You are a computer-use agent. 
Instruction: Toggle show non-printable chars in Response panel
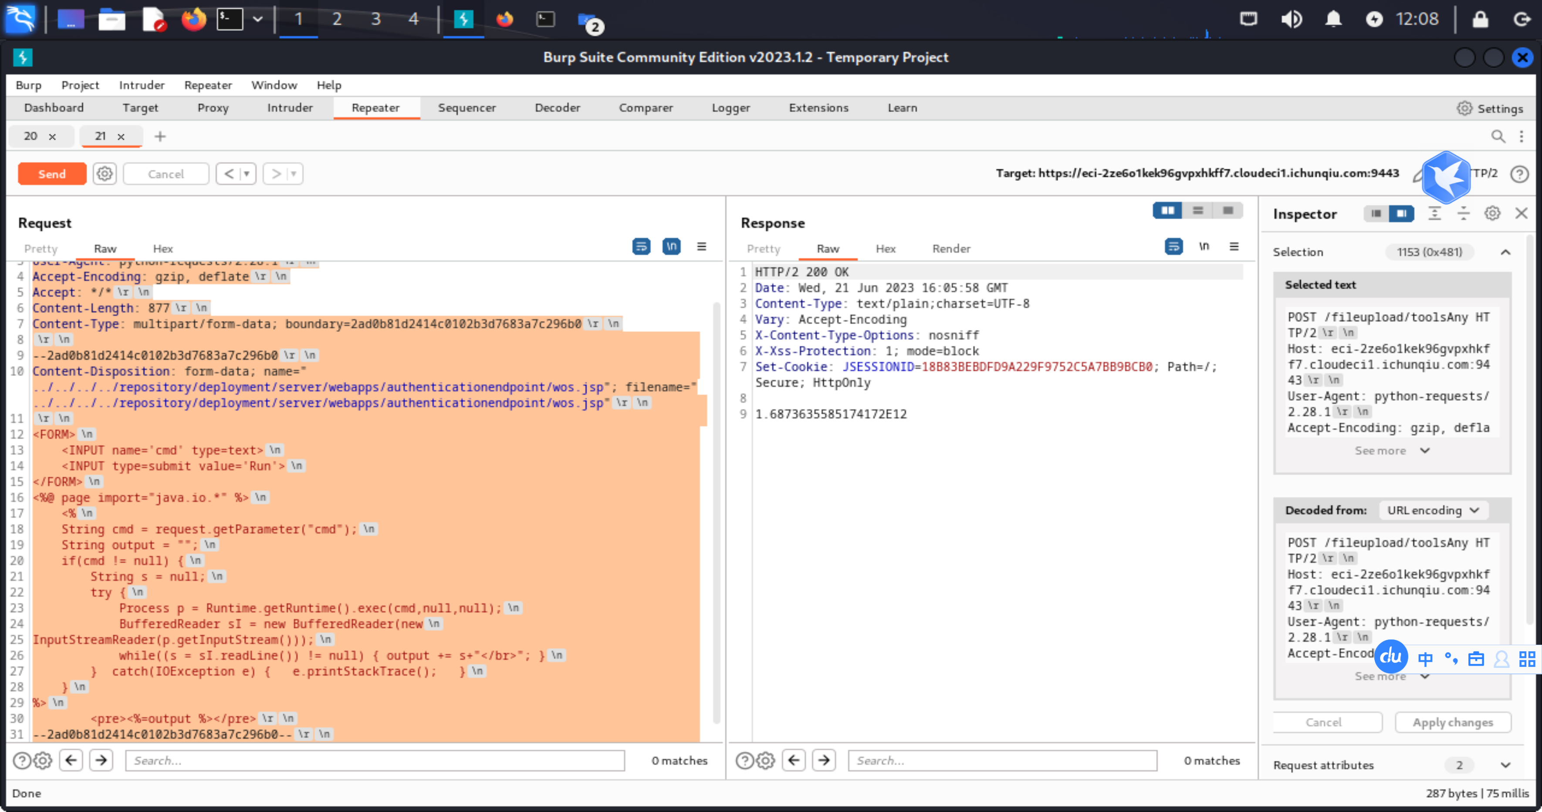point(1204,246)
